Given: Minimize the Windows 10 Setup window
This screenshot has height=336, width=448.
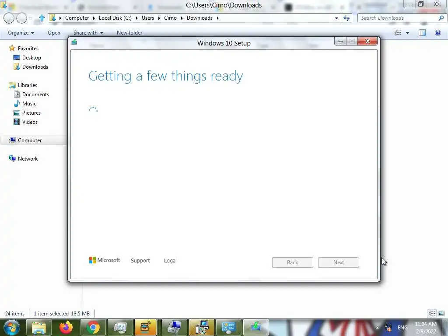Looking at the screenshot, I should pos(340,42).
